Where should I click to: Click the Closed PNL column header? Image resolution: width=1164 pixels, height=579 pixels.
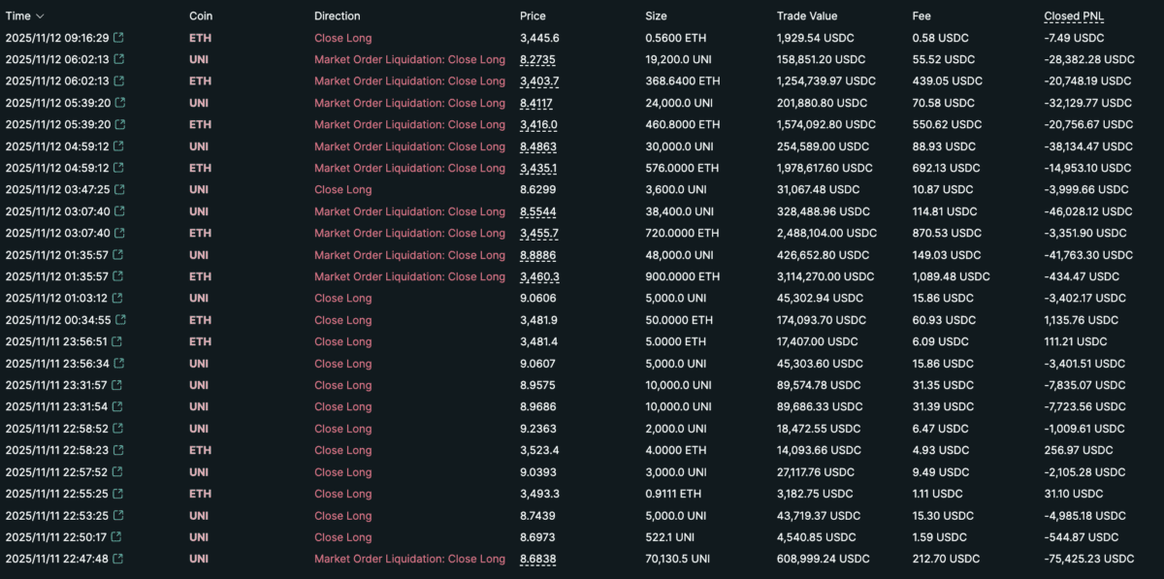pos(1073,16)
